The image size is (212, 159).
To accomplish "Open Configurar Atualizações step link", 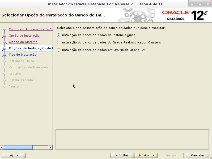I will coord(31,29).
